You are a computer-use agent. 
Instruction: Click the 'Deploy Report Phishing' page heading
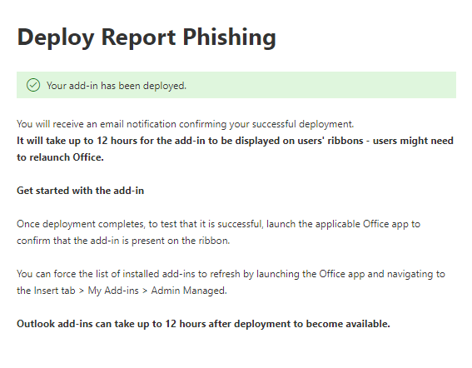[x=147, y=37]
